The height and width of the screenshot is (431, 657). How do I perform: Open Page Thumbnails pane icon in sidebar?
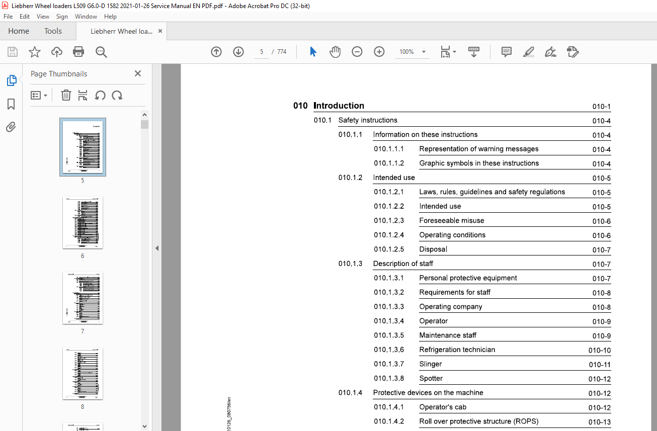tap(11, 80)
